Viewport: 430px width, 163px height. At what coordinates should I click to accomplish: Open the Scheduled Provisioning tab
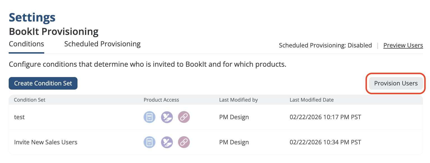(102, 44)
